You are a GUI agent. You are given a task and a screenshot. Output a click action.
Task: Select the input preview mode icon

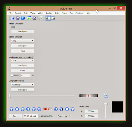48,18
